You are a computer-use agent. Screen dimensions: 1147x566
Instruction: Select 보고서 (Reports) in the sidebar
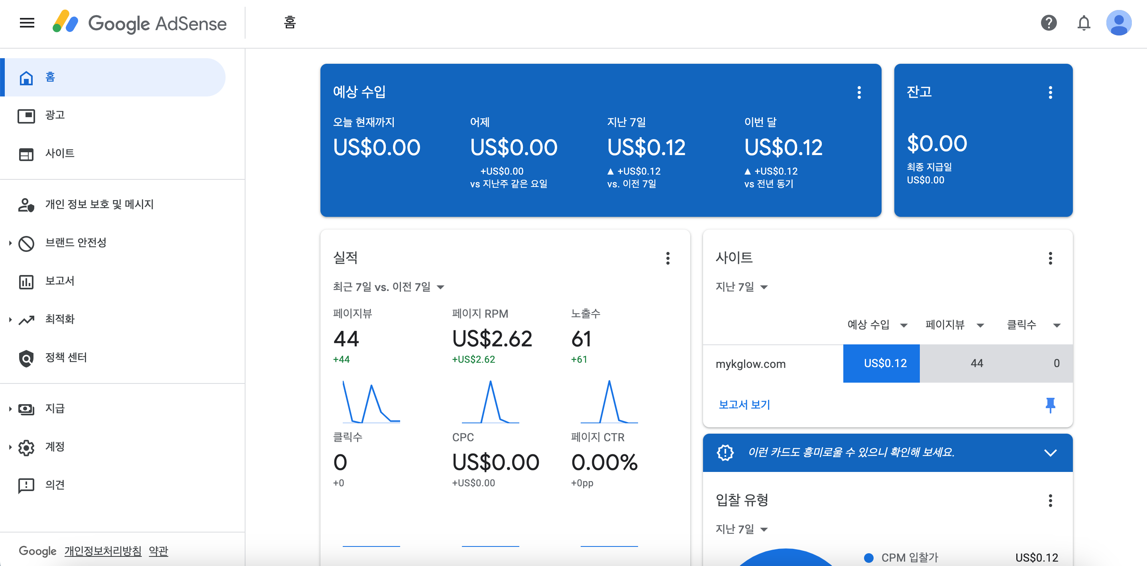pyautogui.click(x=60, y=281)
